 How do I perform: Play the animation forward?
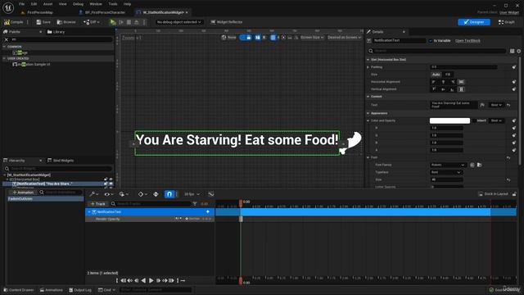pyautogui.click(x=151, y=280)
